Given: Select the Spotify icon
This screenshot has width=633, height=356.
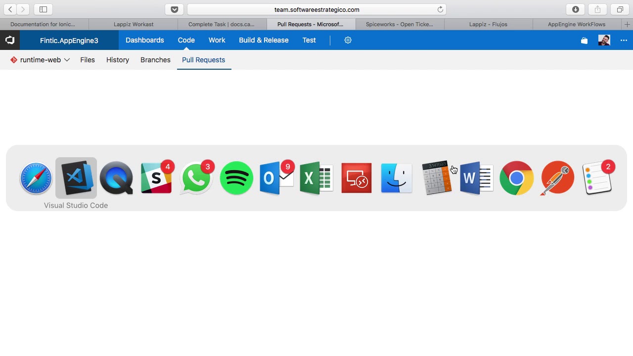Looking at the screenshot, I should coord(236,178).
